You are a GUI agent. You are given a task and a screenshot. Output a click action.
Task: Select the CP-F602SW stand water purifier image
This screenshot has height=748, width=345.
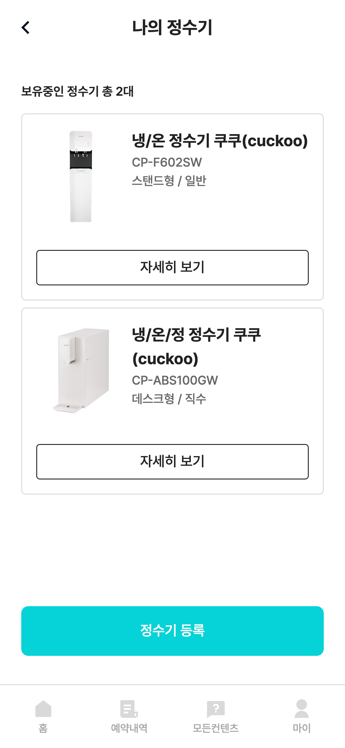click(81, 176)
